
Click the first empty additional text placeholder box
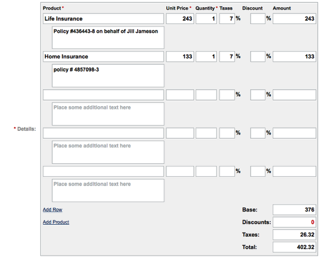[x=108, y=114]
